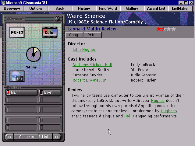Click the Weird Science title

[86, 16]
